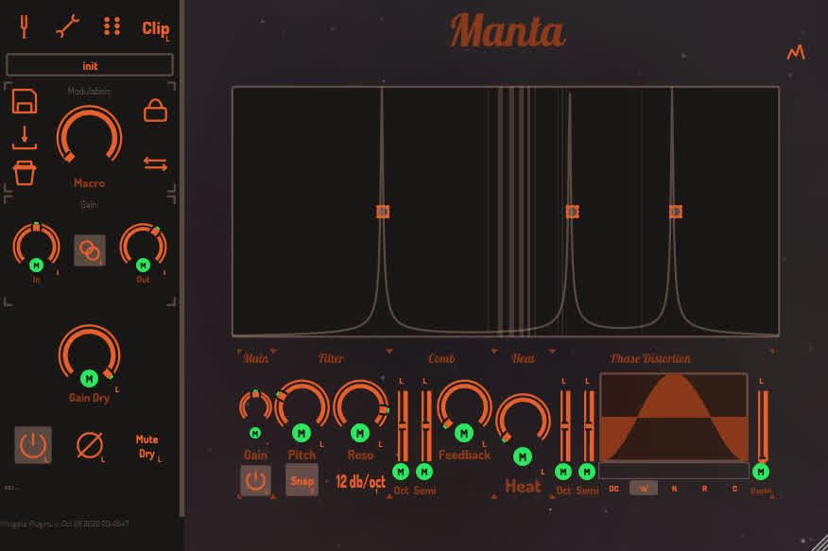Click M button under Phase Distortion Oct
The width and height of the screenshot is (828, 551).
tap(563, 472)
